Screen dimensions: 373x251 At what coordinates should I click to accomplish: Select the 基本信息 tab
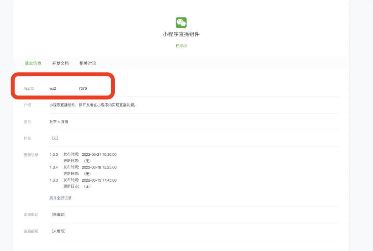point(32,63)
